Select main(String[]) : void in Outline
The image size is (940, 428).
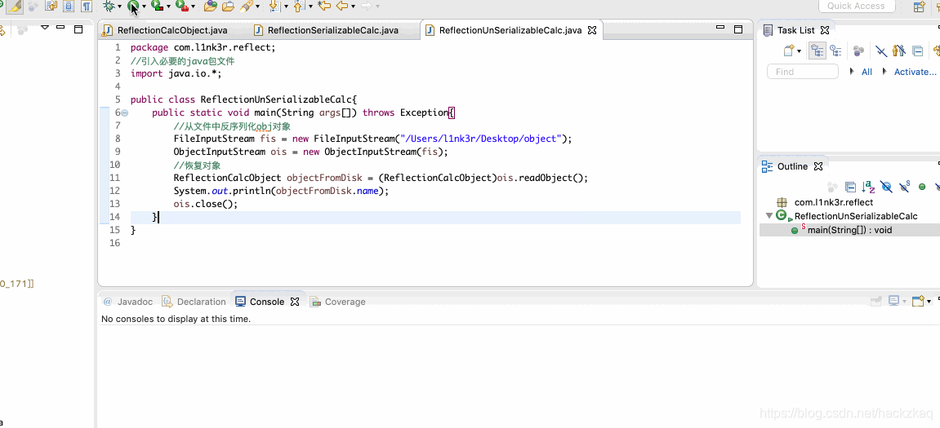pyautogui.click(x=849, y=230)
